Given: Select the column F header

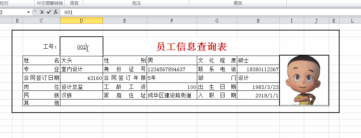Looking at the screenshot, I should [172, 21].
